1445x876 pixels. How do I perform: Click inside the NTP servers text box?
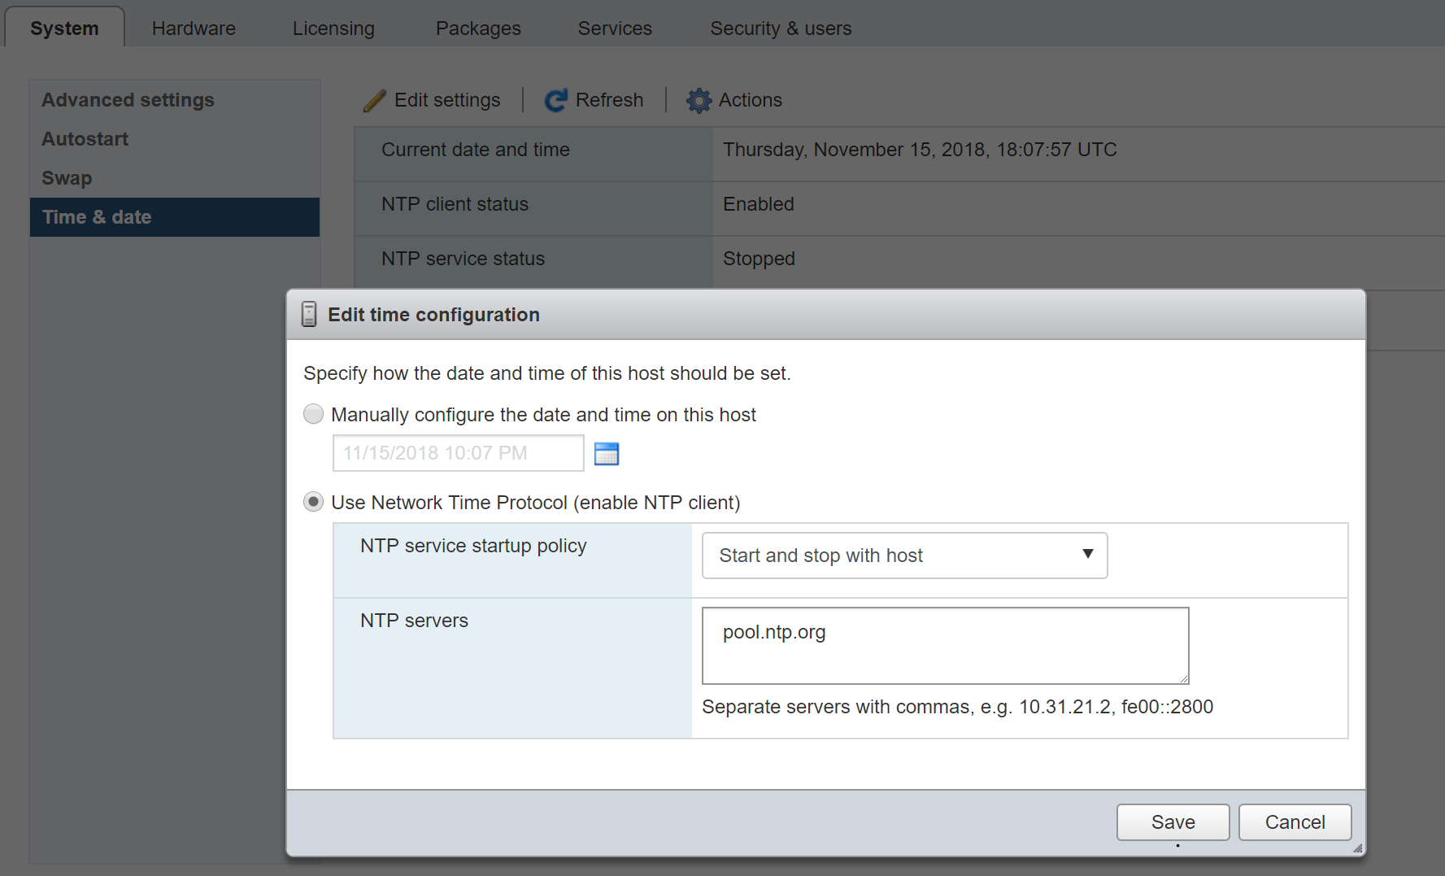click(x=943, y=645)
